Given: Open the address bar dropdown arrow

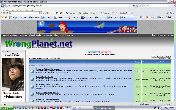Looking at the screenshot, I should point(134,6).
